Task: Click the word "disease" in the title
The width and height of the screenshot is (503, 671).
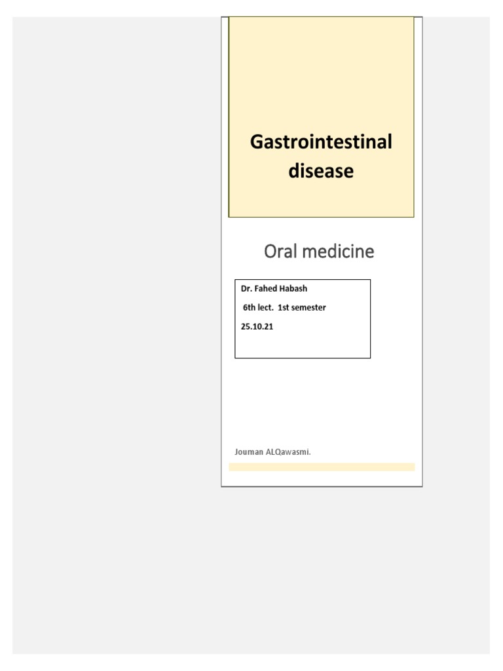Action: pos(321,171)
